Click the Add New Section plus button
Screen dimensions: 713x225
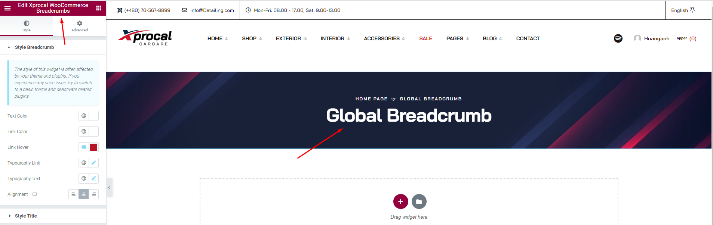(400, 201)
